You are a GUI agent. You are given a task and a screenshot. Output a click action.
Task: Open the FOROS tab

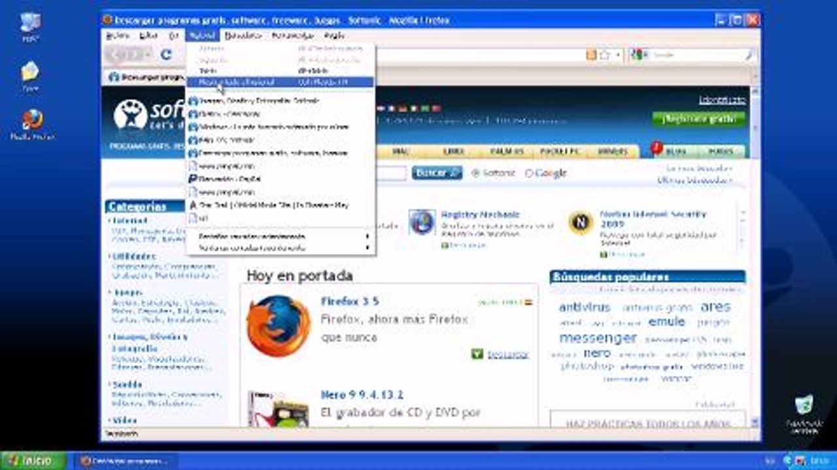(720, 151)
